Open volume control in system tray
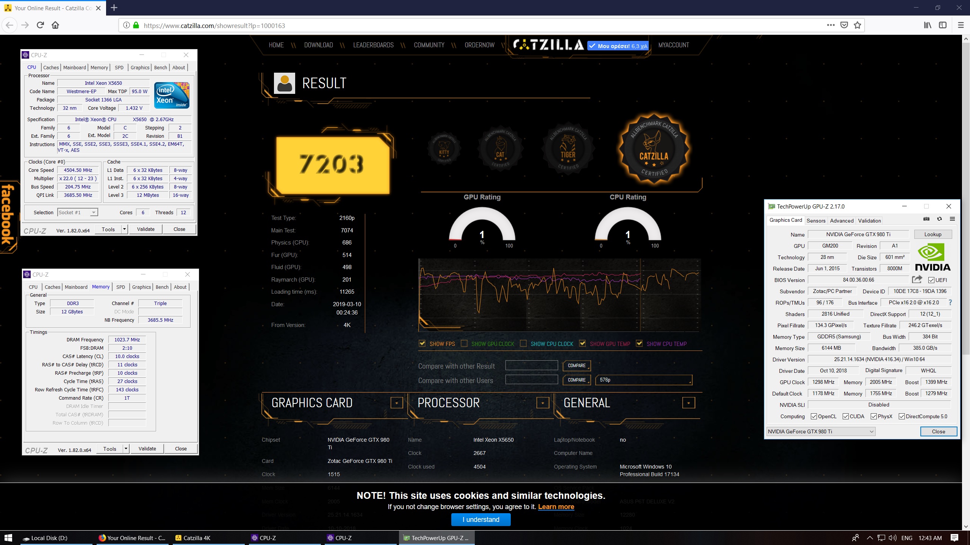This screenshot has width=970, height=545. coord(892,538)
